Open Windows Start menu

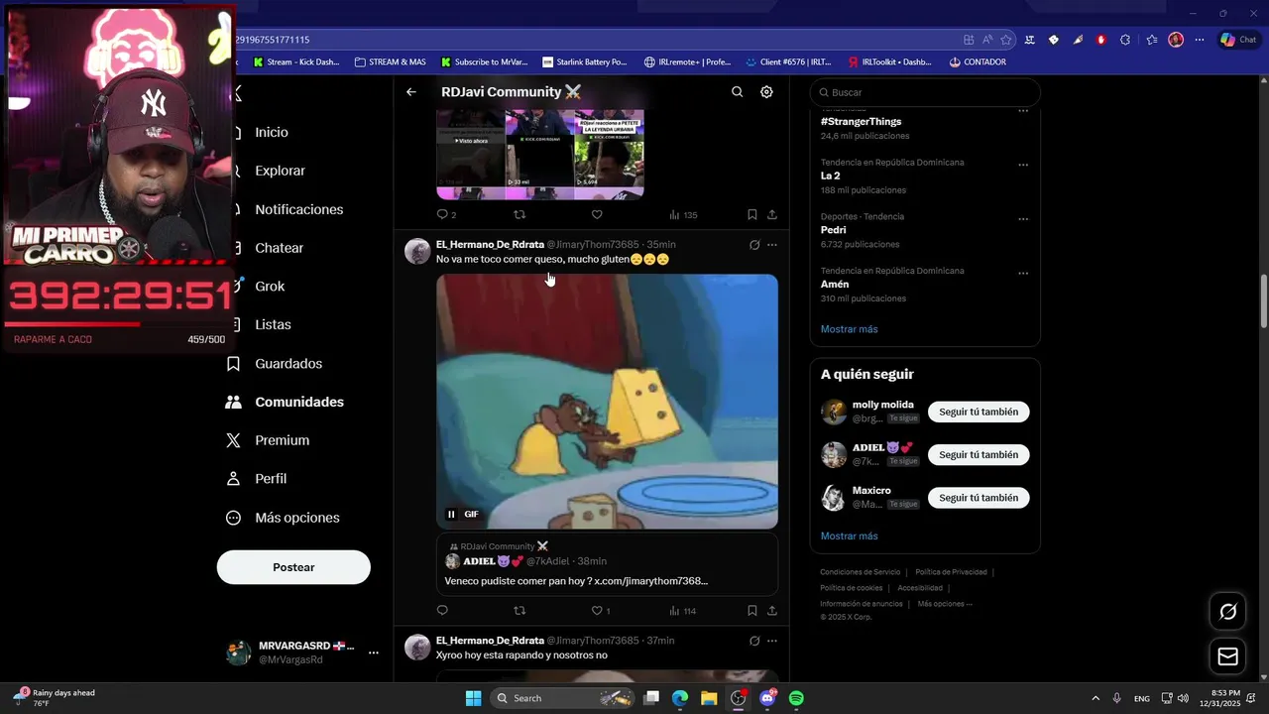coord(473,698)
